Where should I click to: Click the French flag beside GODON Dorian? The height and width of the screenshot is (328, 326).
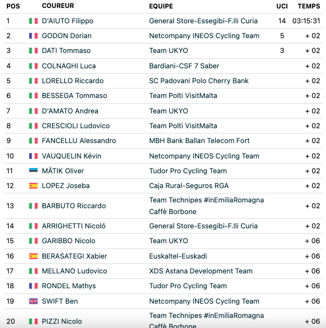point(33,36)
